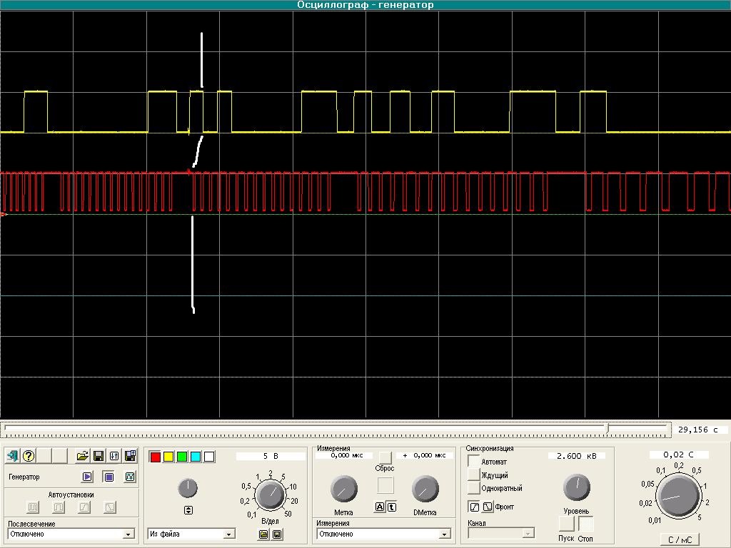
Task: Select the cyan channel color swatch
Action: (x=196, y=457)
